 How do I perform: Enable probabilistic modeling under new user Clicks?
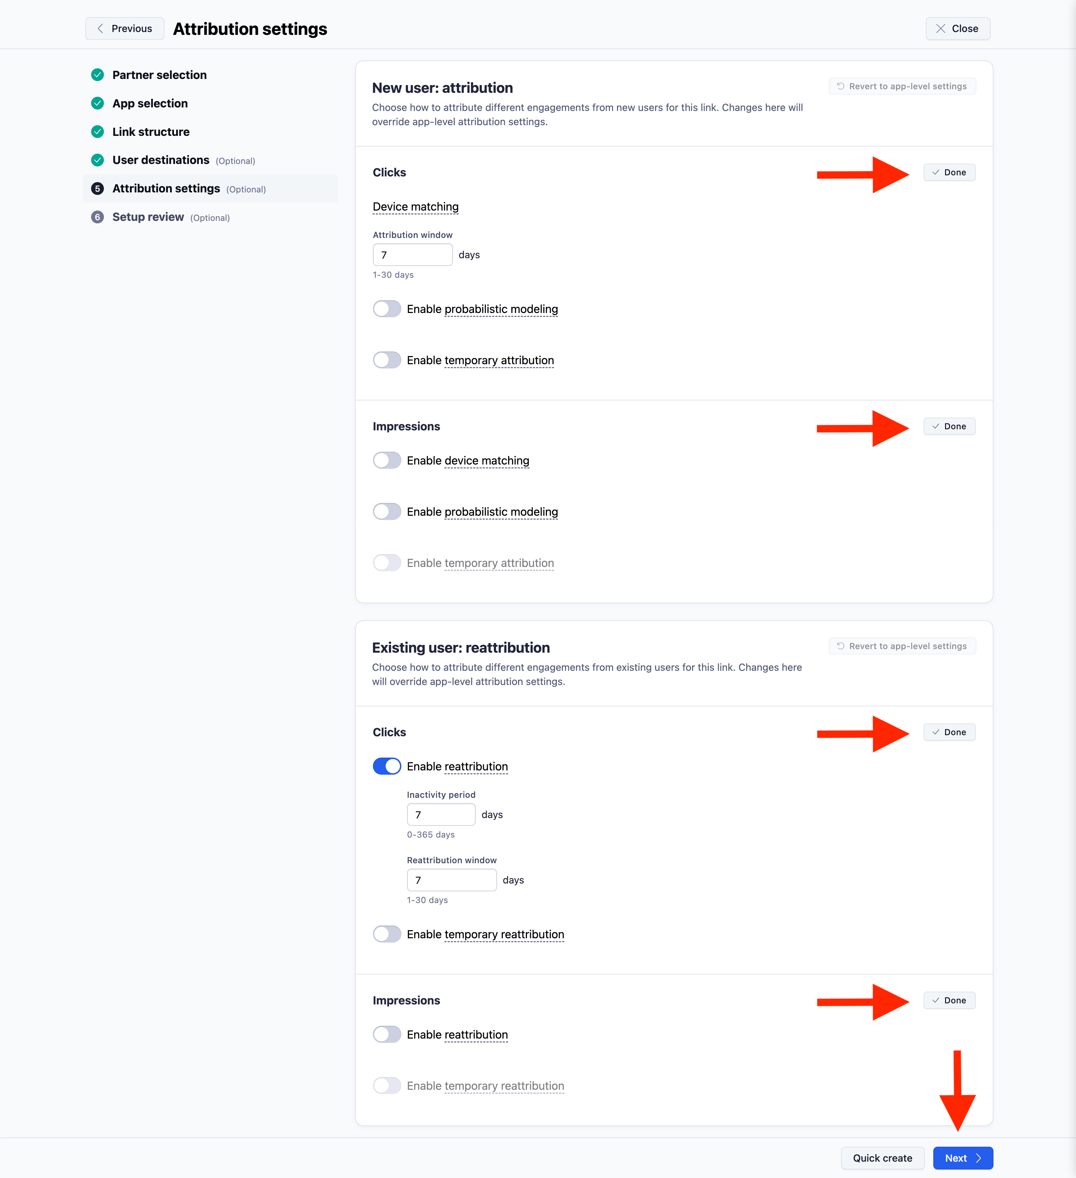(x=387, y=308)
